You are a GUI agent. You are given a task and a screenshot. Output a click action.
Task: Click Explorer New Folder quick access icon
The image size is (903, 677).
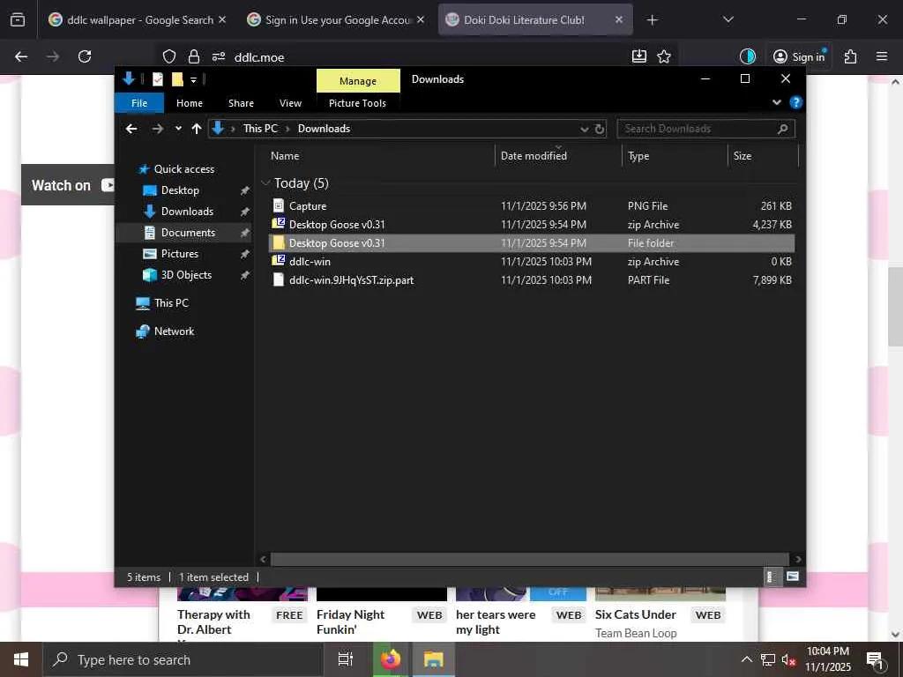(177, 79)
